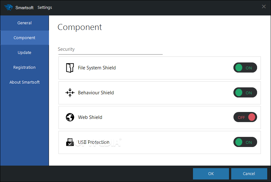The height and width of the screenshot is (182, 271).
Task: Click the Smartsoft wolf logo icon
Action: pyautogui.click(x=9, y=7)
